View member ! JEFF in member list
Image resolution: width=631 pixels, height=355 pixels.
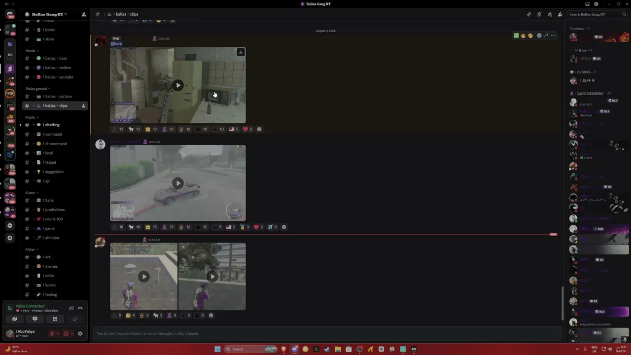point(599,80)
